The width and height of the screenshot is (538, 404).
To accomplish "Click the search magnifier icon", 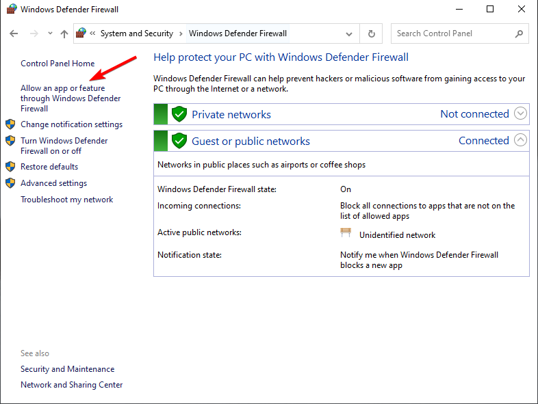I will pos(519,33).
